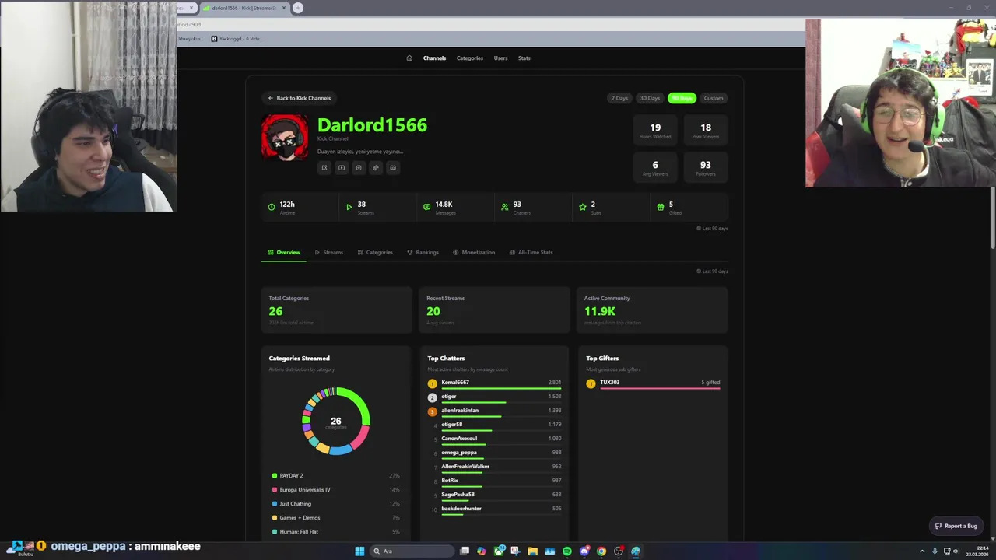
Task: Open File Explorer from the taskbar
Action: click(533, 551)
